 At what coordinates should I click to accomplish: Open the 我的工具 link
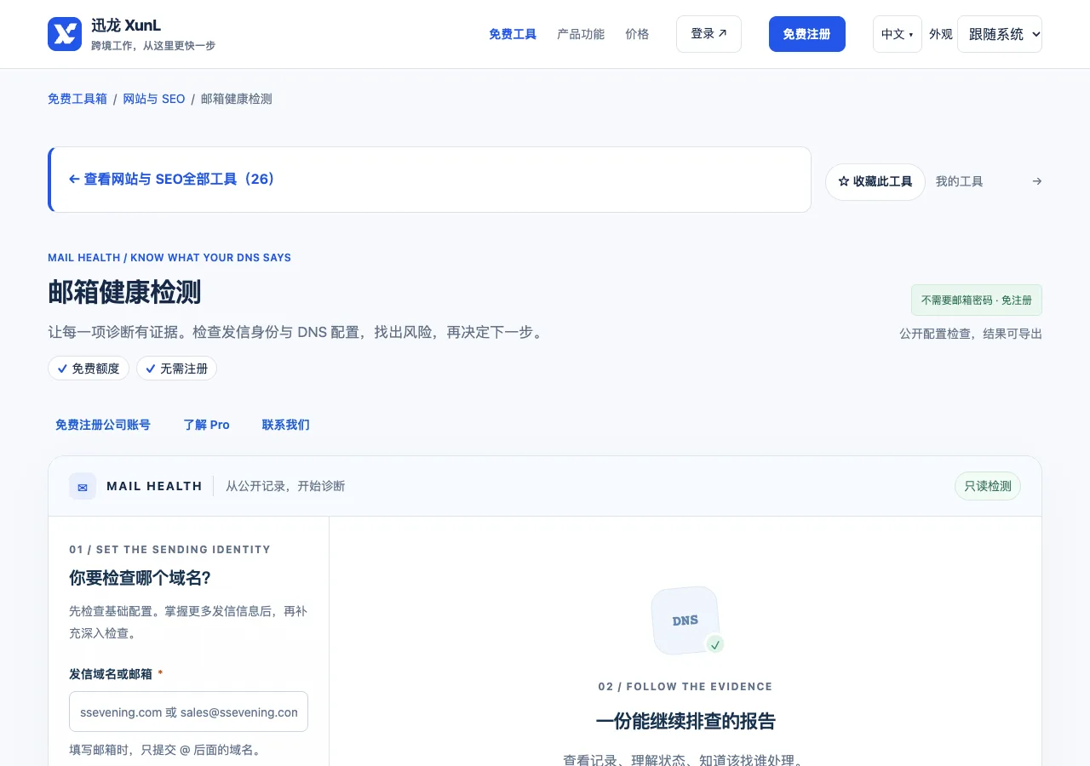(x=959, y=181)
